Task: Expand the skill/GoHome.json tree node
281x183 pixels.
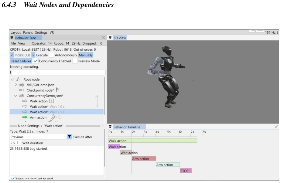Action: 16,84
